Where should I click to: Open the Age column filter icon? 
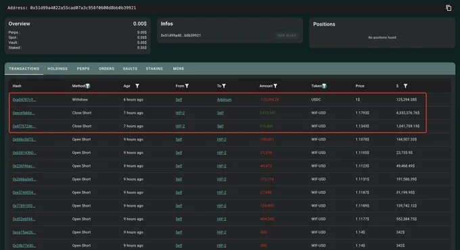137,86
